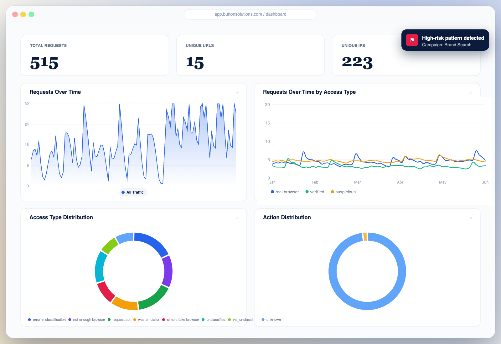Viewport: 501px width, 344px height.
Task: Select orange donut segment in Access Type
Action: pyautogui.click(x=125, y=304)
